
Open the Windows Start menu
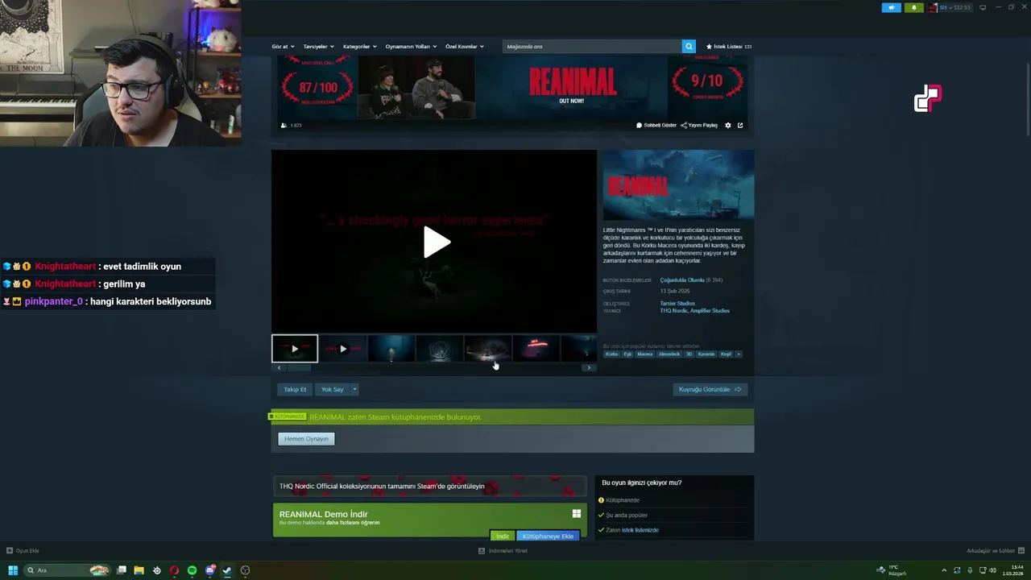(13, 570)
